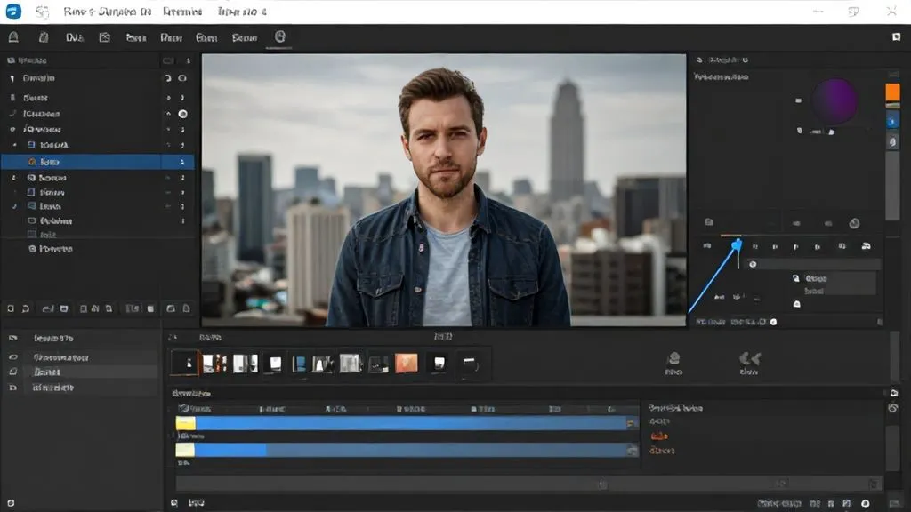Toggle the hollow circle on the top layer row
This screenshot has width=911, height=512.
(182, 78)
